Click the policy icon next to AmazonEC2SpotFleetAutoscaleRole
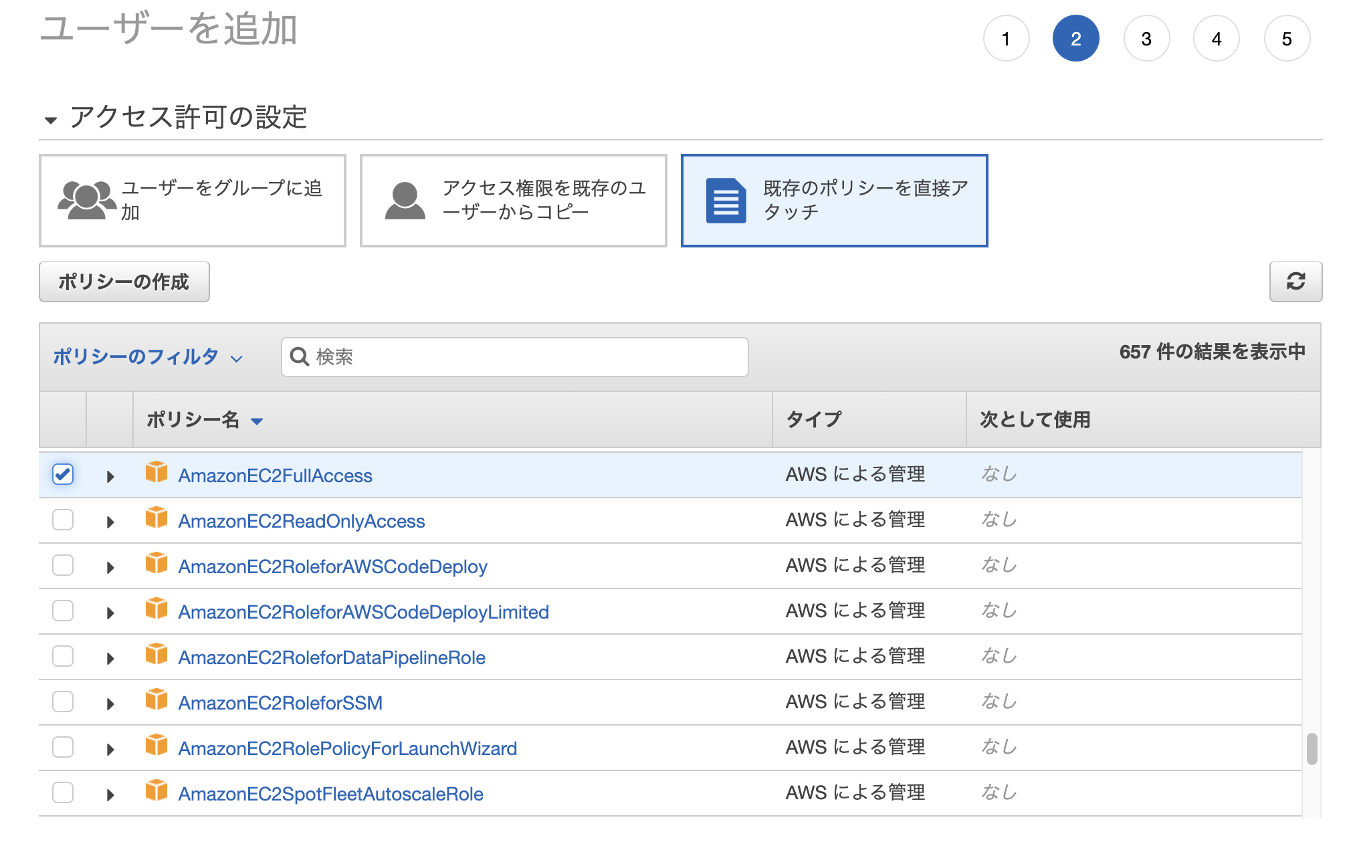The image size is (1355, 852). pyautogui.click(x=157, y=792)
